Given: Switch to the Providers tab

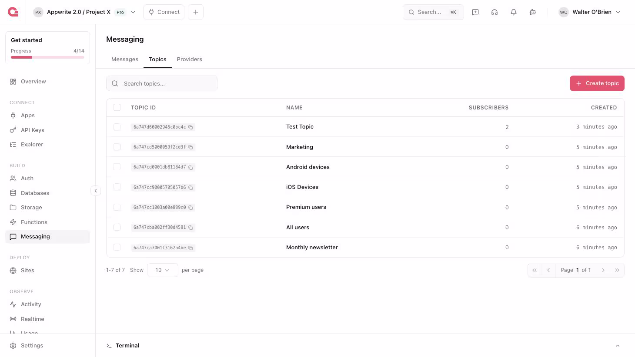Looking at the screenshot, I should coord(190,59).
